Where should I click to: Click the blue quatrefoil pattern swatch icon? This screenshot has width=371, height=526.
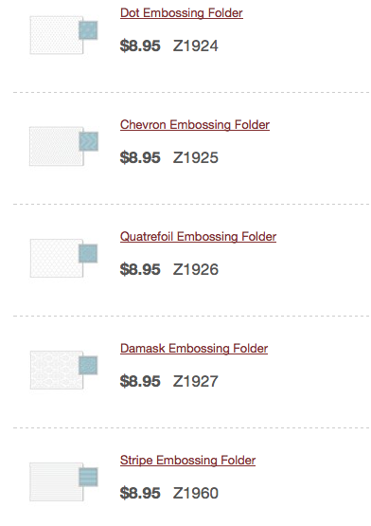[88, 253]
